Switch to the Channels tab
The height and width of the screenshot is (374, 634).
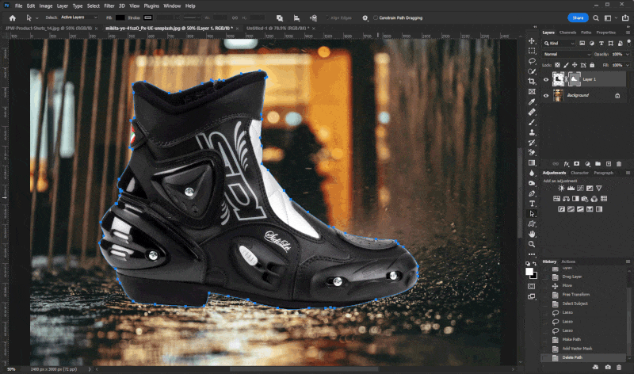(567, 32)
